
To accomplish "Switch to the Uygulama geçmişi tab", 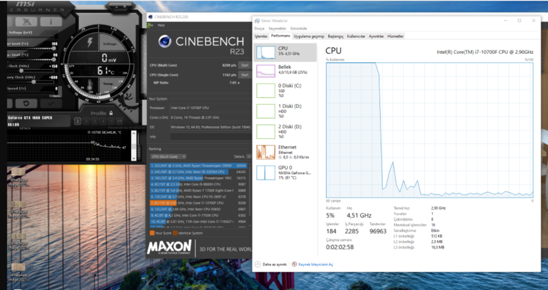I will 309,37.
